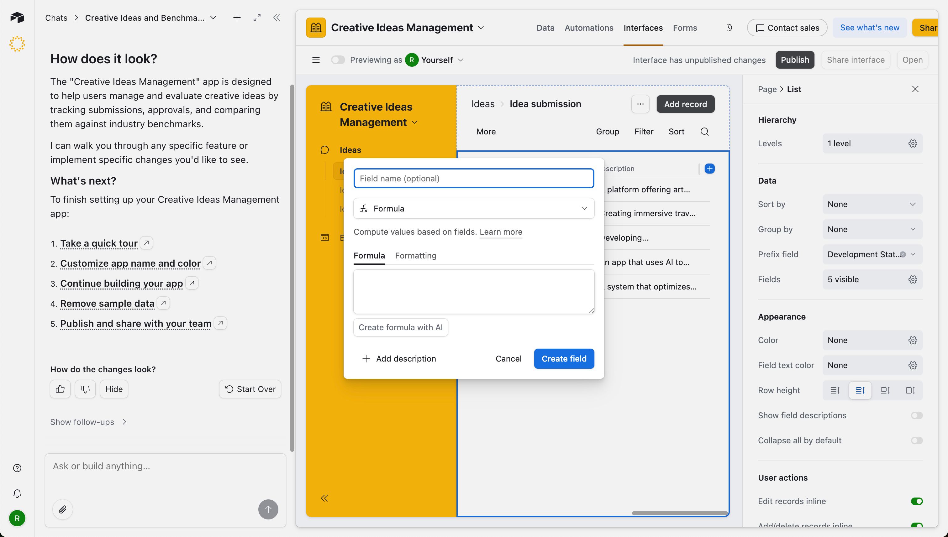Screen dimensions: 948x537
Task: Click the Creative Ideas Management base icon
Action: pyautogui.click(x=316, y=28)
